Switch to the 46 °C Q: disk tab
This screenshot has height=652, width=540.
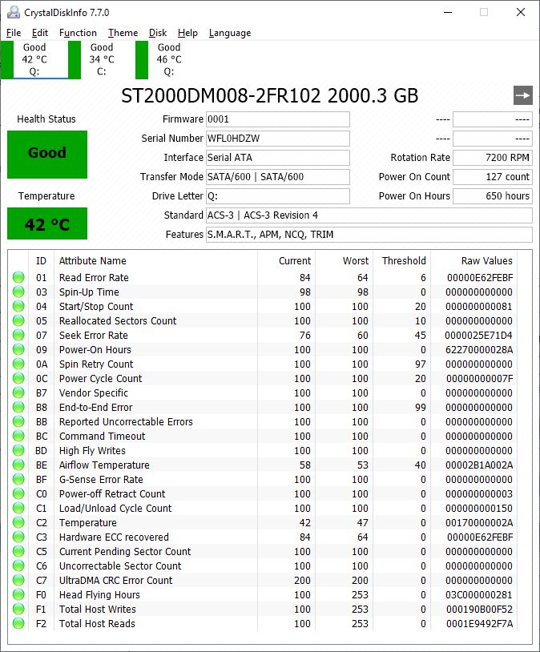[x=169, y=59]
